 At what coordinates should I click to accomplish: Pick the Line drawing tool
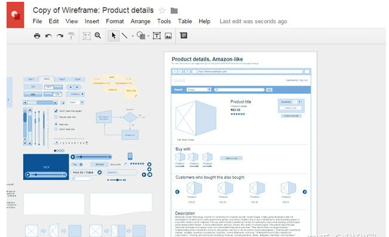coord(125,36)
